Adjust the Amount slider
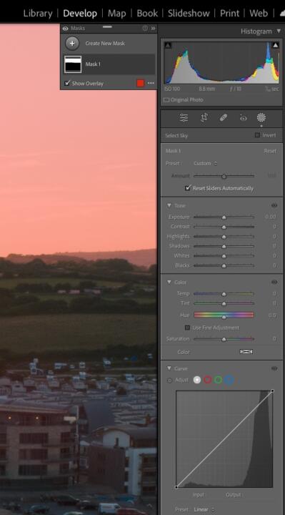This screenshot has height=515, width=285. pos(224,176)
